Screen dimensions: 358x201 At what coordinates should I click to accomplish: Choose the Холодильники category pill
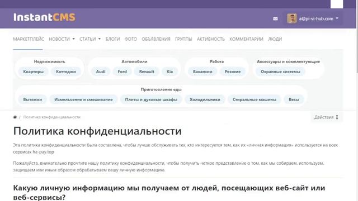click(205, 99)
